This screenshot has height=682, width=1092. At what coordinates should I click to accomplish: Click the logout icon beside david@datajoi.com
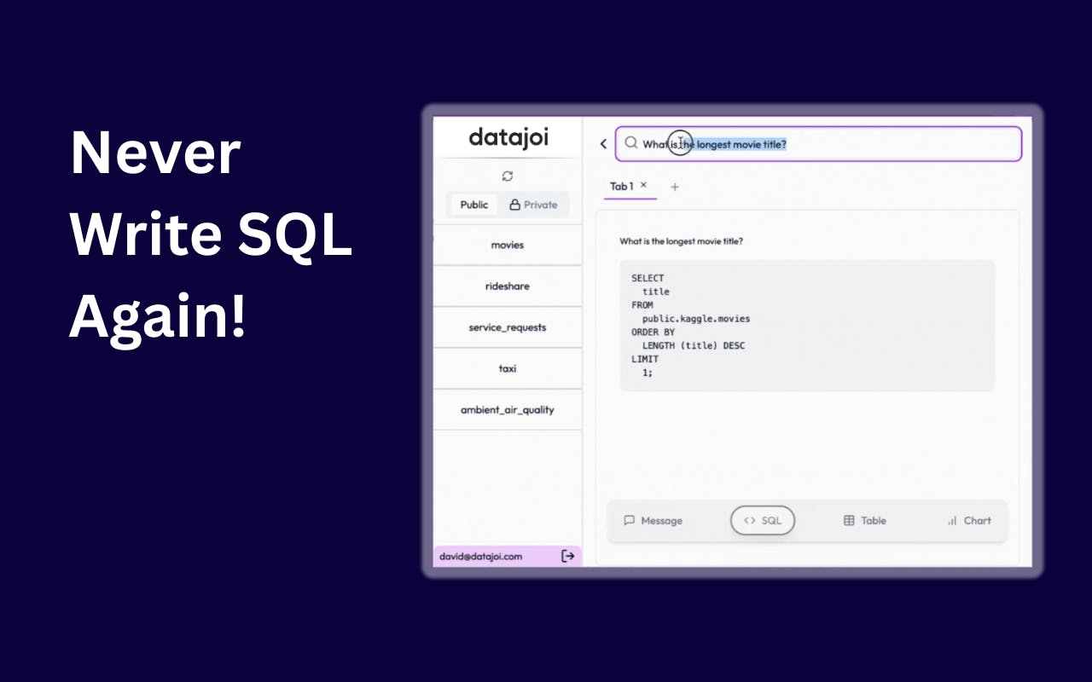point(568,556)
